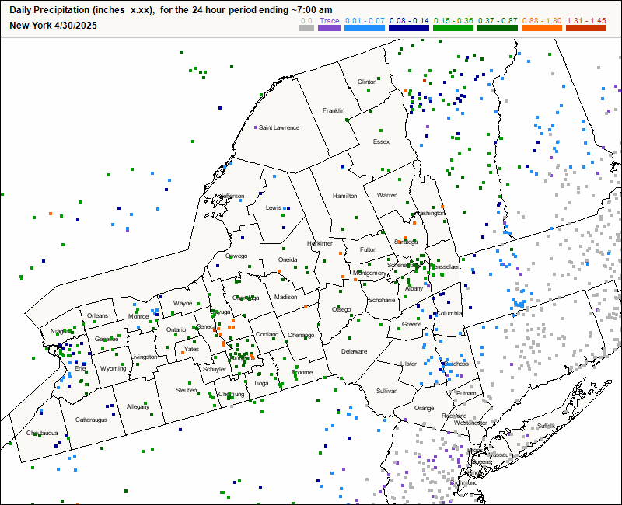The height and width of the screenshot is (505, 622).
Task: Click the Hamilton county label
Action: pyautogui.click(x=344, y=196)
